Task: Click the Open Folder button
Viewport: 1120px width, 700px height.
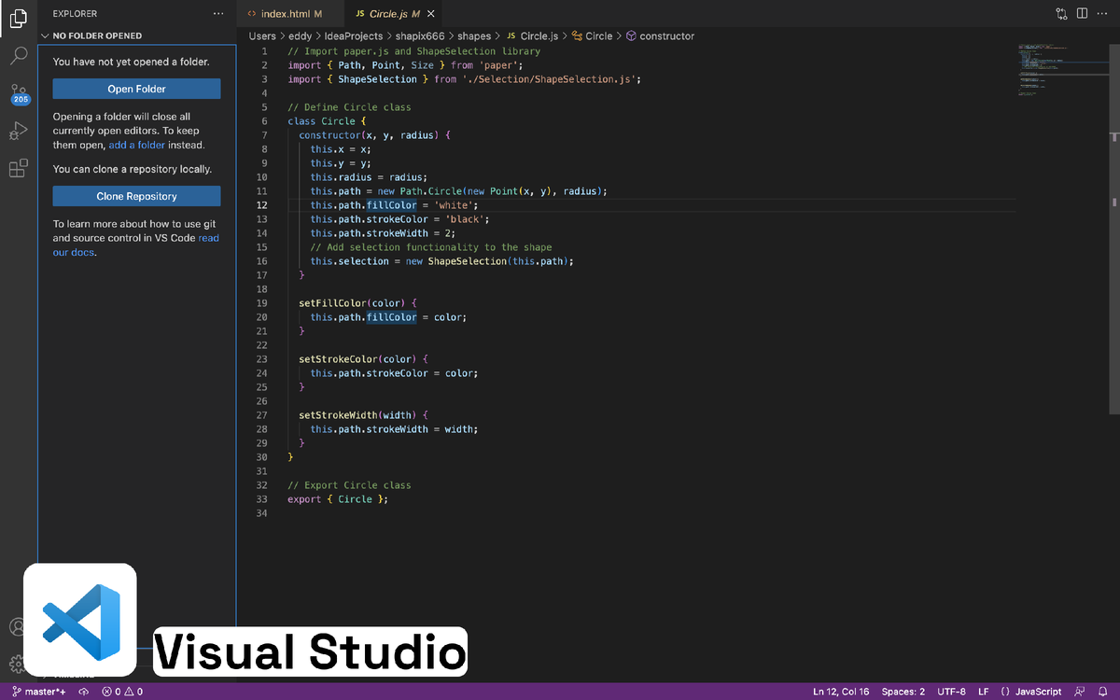Action: [136, 89]
